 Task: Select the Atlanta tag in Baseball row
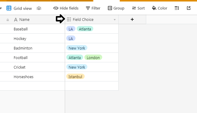(x=85, y=29)
